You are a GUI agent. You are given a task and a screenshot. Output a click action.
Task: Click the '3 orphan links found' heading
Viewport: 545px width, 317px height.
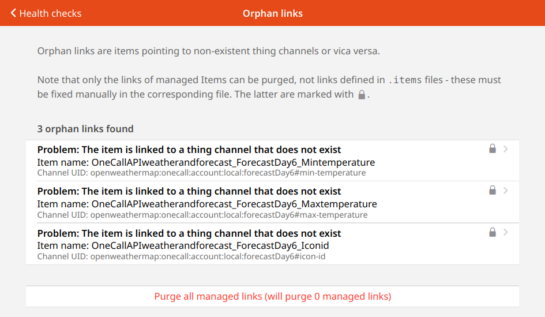85,129
